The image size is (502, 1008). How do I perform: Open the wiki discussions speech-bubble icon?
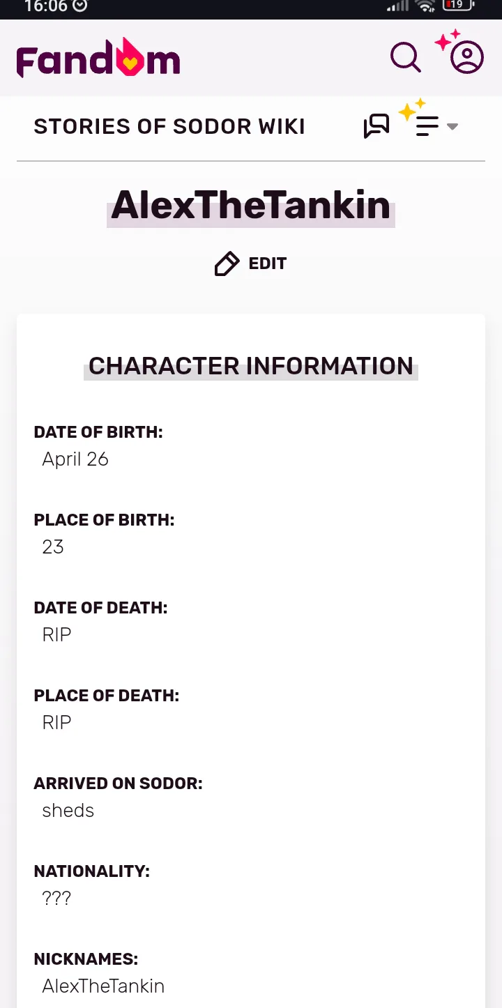(376, 126)
